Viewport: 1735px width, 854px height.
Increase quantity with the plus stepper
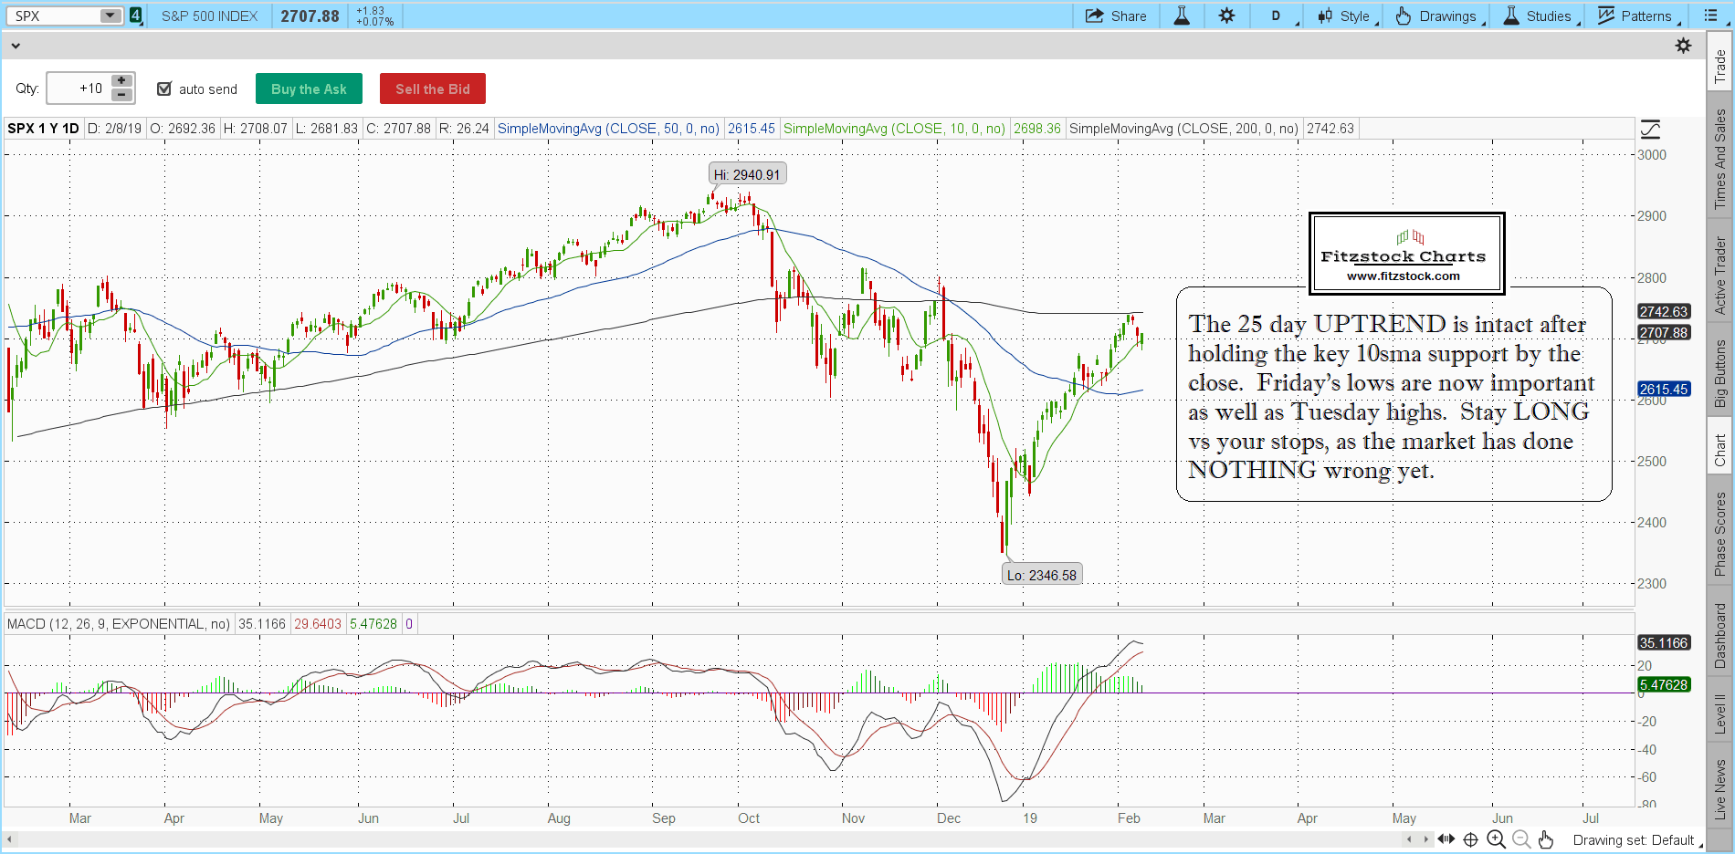coord(121,81)
